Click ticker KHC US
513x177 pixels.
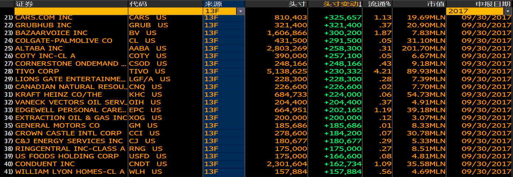(x=145, y=94)
